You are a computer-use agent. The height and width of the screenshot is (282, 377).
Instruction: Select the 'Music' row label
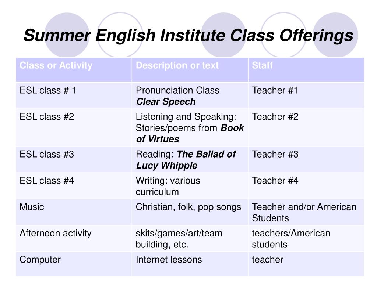pos(32,207)
